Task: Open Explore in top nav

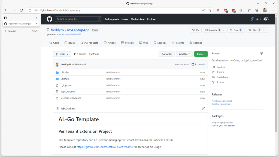Action: point(151,19)
